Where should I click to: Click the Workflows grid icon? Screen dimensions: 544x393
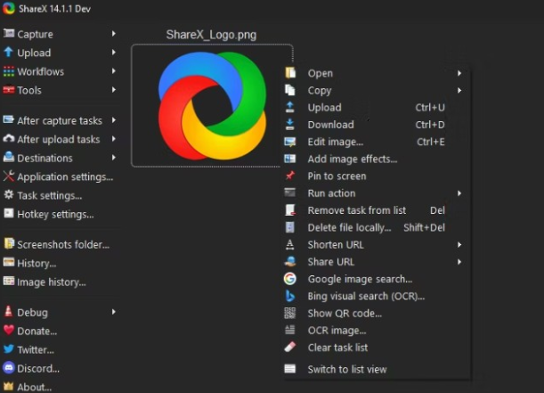[9, 71]
